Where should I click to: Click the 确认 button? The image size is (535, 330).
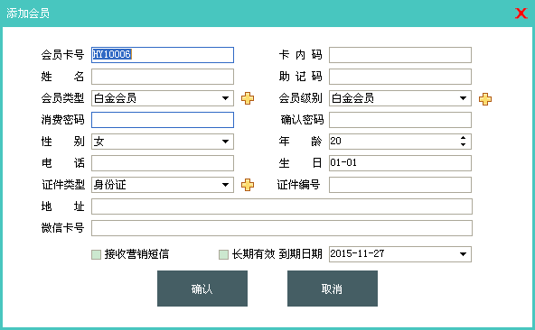click(x=202, y=289)
